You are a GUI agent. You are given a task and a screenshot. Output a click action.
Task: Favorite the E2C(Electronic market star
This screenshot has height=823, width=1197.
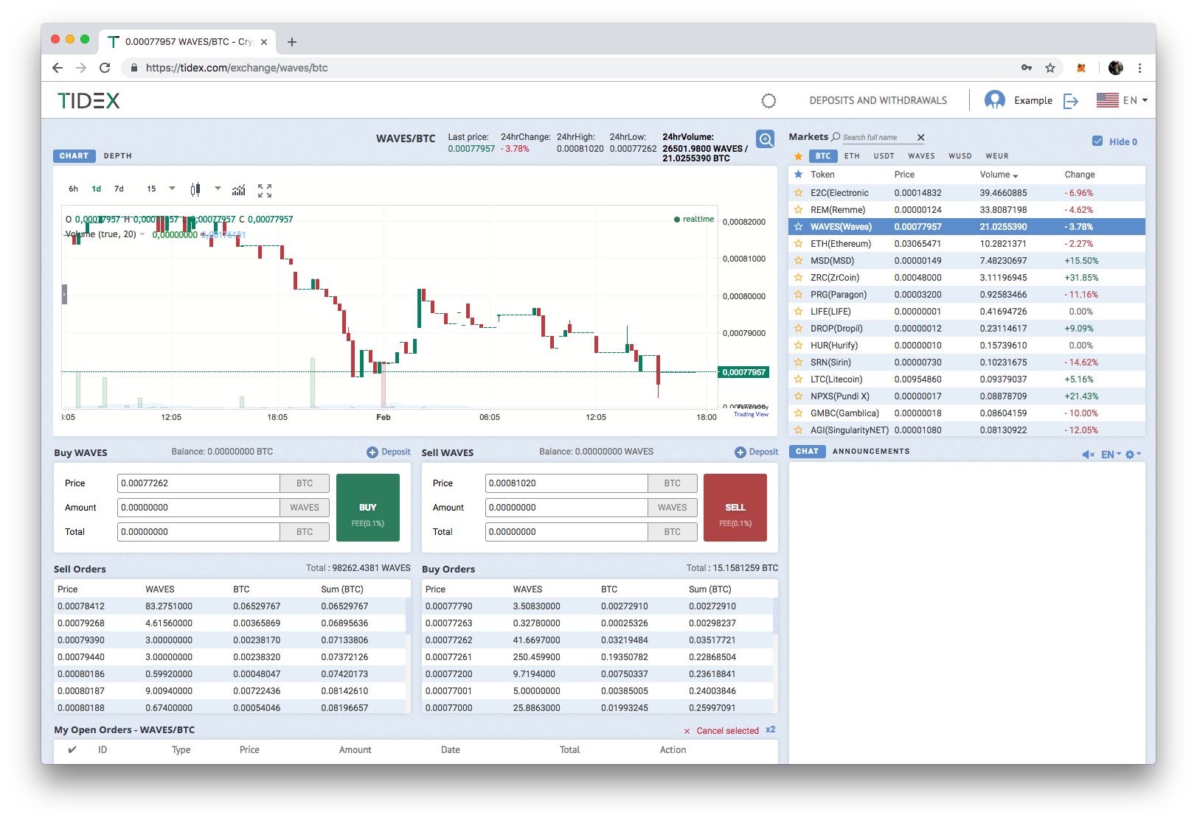(x=798, y=193)
